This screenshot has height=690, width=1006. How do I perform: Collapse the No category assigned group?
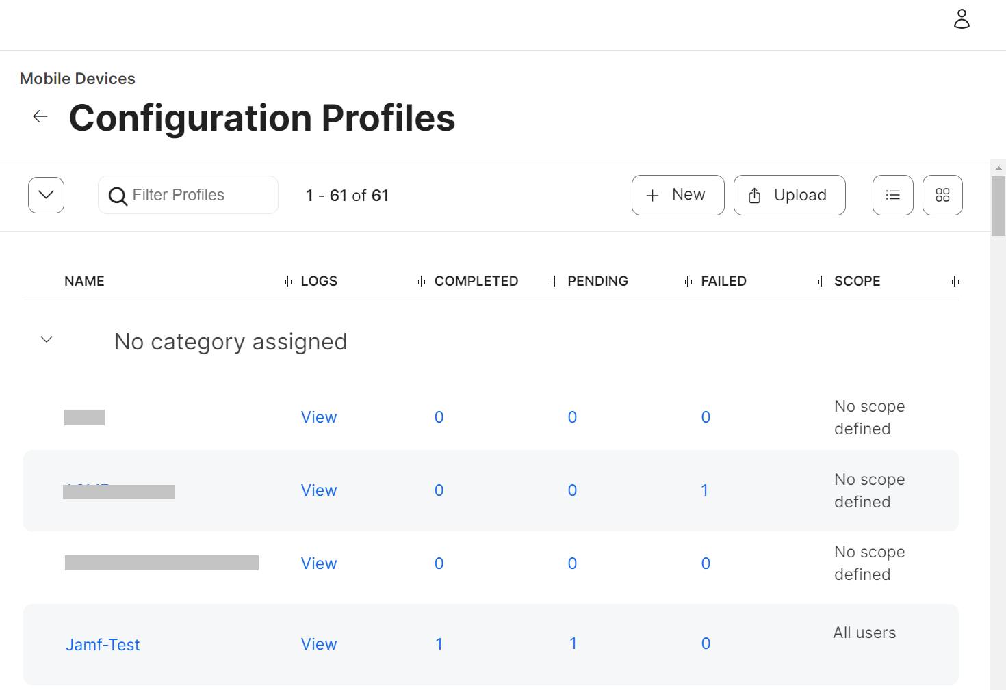coord(47,340)
